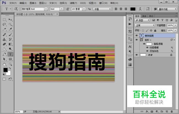Hide the 动感模糊 filter
This screenshot has width=179, height=114.
tap(147, 47)
